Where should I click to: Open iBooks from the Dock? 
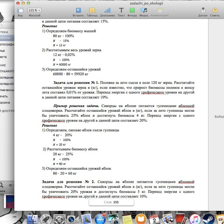coord(141,219)
